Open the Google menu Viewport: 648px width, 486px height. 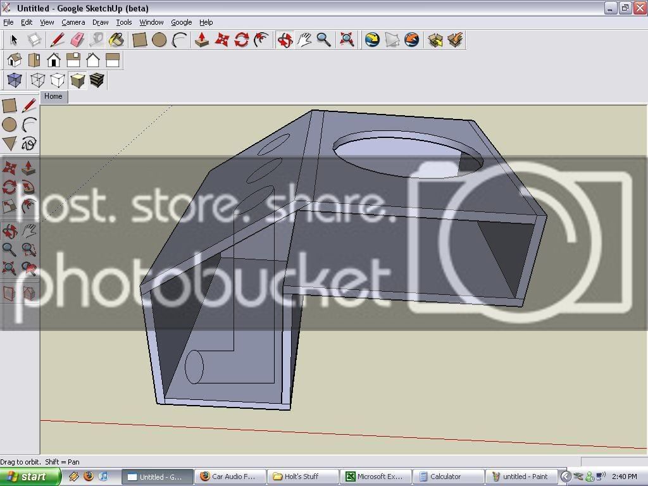pyautogui.click(x=182, y=22)
